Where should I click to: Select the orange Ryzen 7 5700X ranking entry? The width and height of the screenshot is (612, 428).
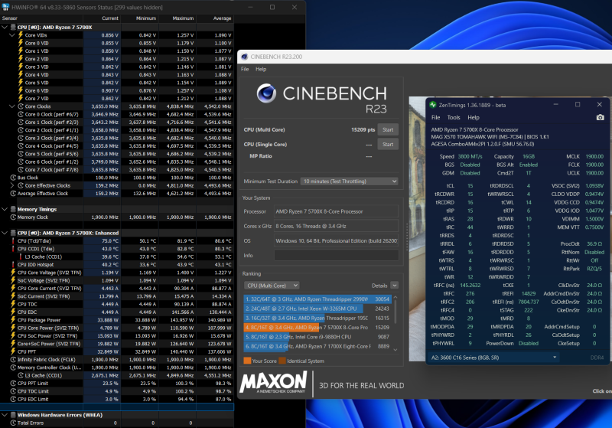tap(317, 327)
